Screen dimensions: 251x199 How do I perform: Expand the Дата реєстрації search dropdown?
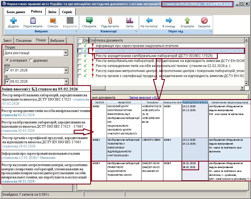coord(66,53)
